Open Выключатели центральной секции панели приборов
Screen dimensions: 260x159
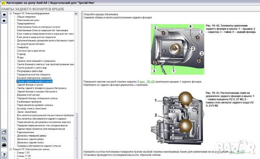[45, 115]
